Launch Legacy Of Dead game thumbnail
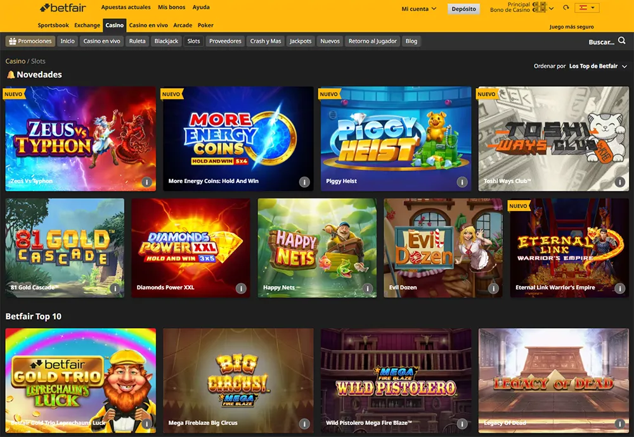 [x=553, y=381]
